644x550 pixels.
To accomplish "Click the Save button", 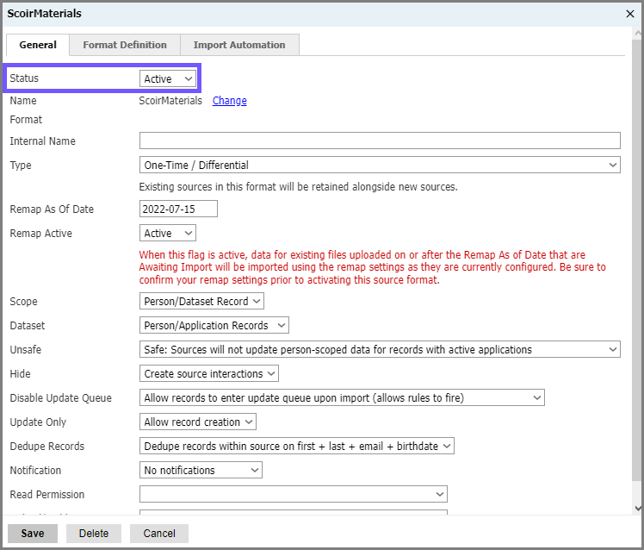I will (33, 534).
